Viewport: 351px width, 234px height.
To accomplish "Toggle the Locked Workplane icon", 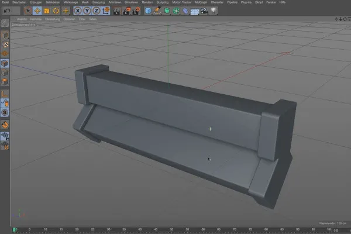I will tap(5, 136).
